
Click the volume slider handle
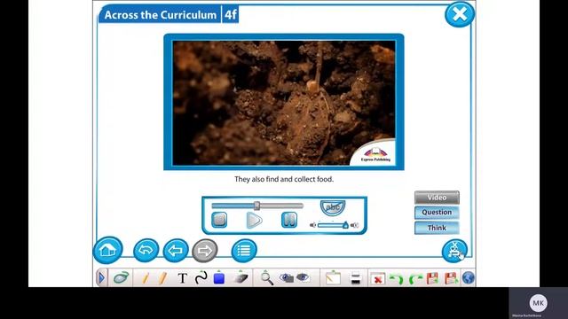(345, 225)
